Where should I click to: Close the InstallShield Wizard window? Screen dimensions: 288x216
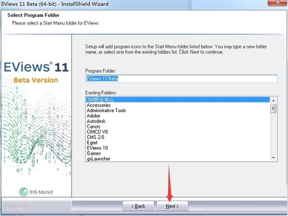coord(277,3)
